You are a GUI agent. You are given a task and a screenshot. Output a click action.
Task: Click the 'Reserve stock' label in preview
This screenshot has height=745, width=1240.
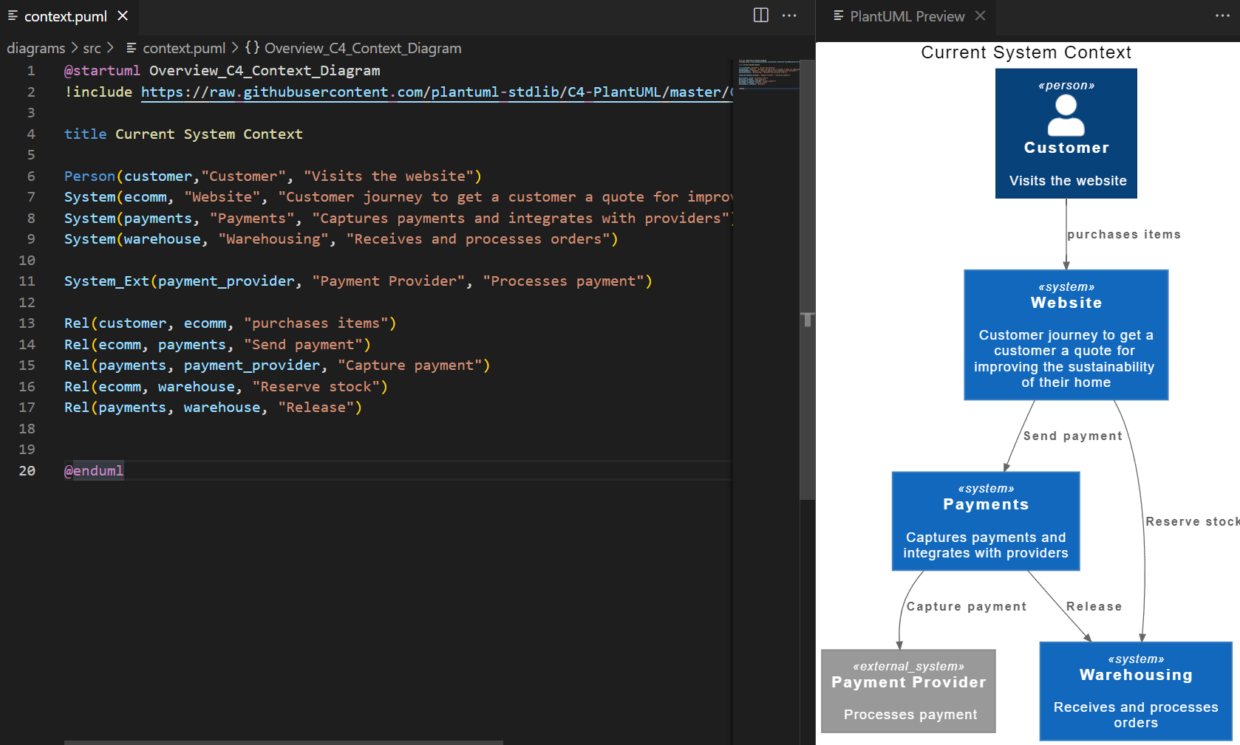[1192, 521]
